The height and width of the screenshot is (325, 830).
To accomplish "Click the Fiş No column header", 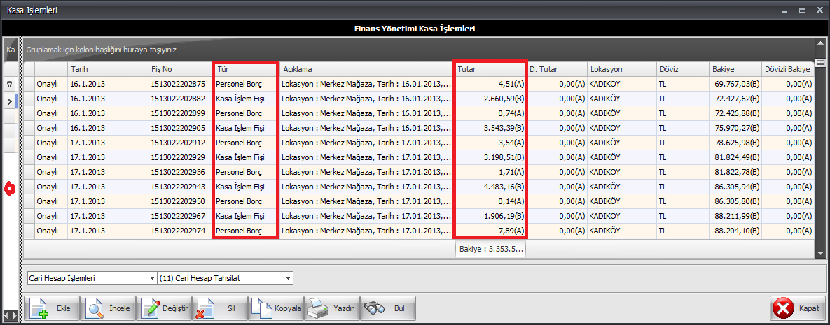I will click(x=179, y=70).
